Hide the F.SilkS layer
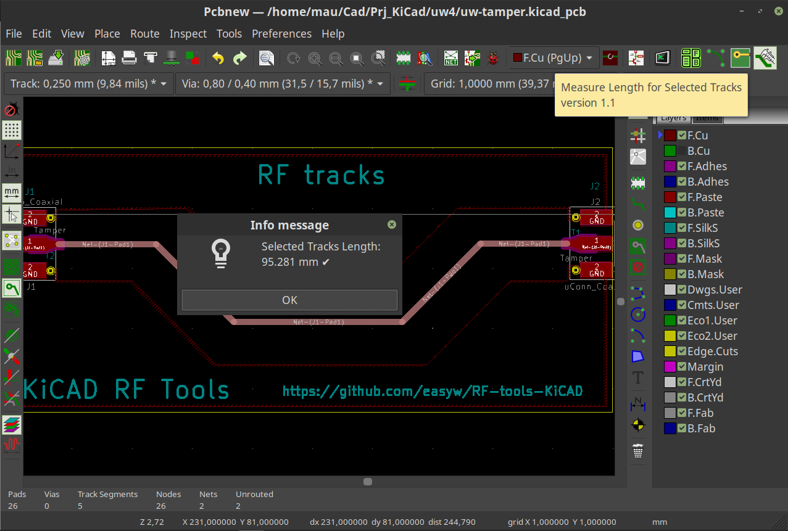788x531 pixels. (681, 228)
